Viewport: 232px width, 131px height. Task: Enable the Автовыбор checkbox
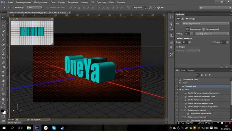(x=13, y=8)
